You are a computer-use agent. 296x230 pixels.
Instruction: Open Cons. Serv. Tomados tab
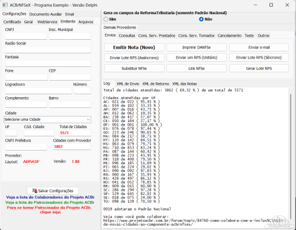pyautogui.click(x=197, y=36)
